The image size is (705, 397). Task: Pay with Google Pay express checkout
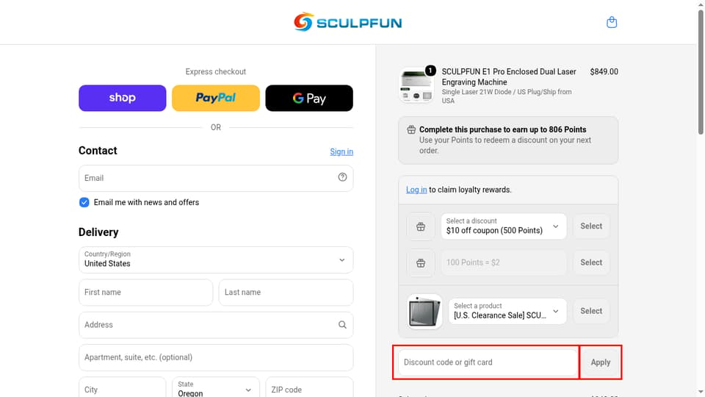click(x=309, y=98)
